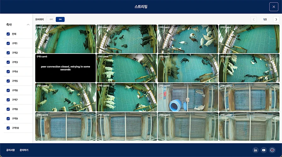
Task: Open the 문의하기 link
Action: click(x=24, y=150)
